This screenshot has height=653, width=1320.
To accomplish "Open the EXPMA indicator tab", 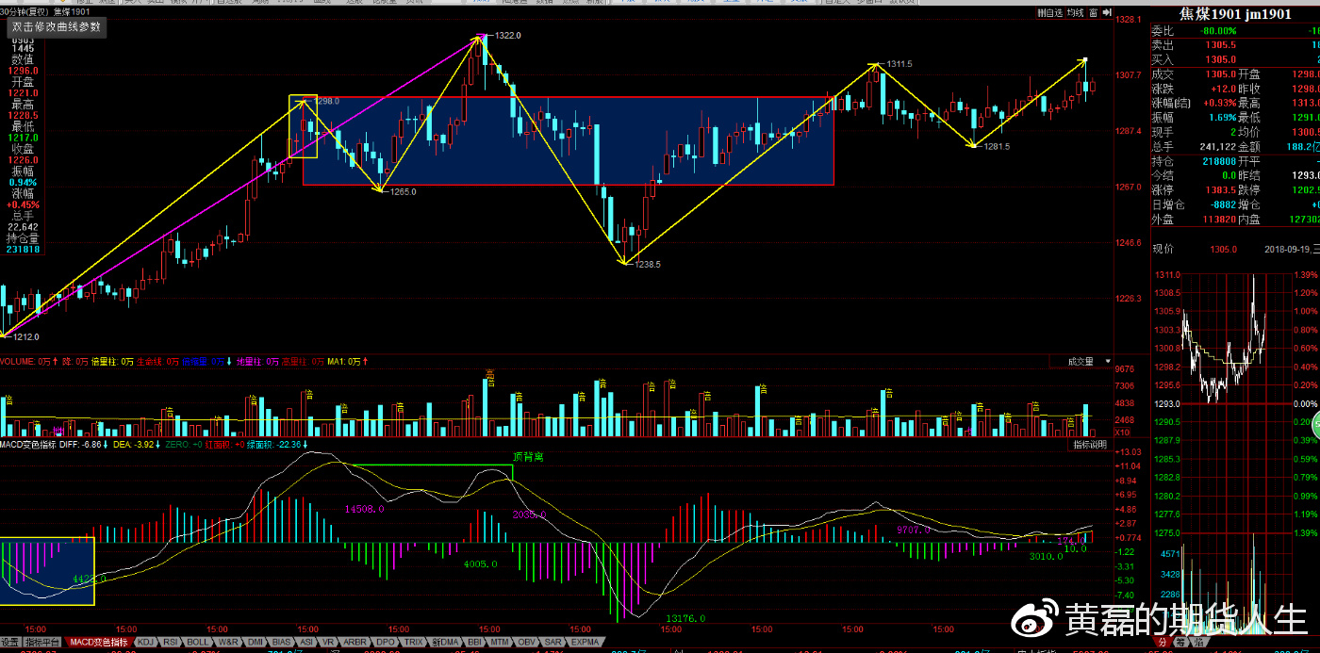I will (586, 643).
